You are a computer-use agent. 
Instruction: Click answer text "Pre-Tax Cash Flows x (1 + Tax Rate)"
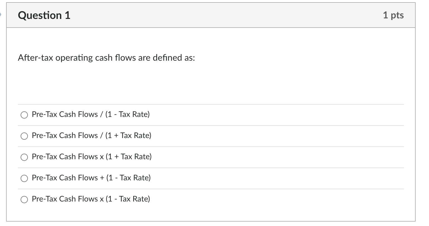92,157
